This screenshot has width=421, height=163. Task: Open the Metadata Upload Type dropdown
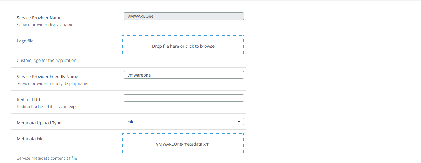(184, 122)
